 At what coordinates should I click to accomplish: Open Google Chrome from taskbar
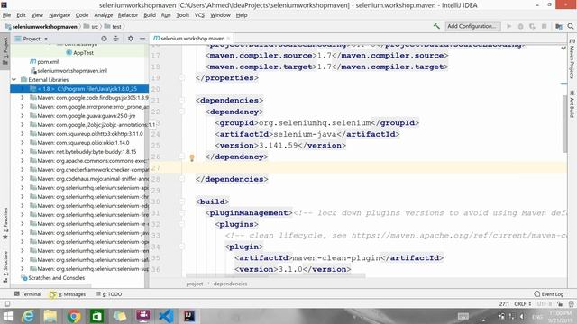tap(74, 316)
